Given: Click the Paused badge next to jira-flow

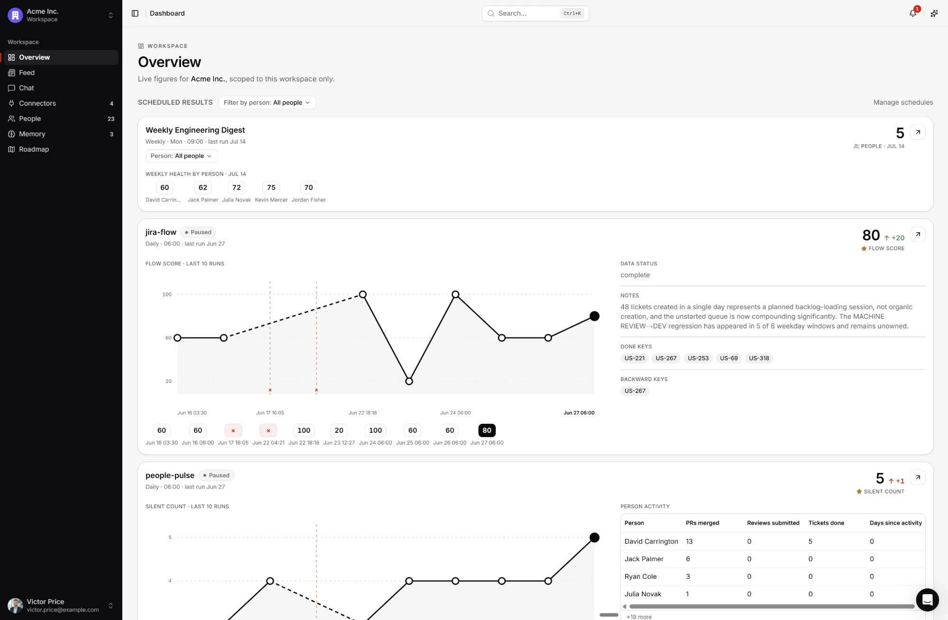Looking at the screenshot, I should [198, 232].
